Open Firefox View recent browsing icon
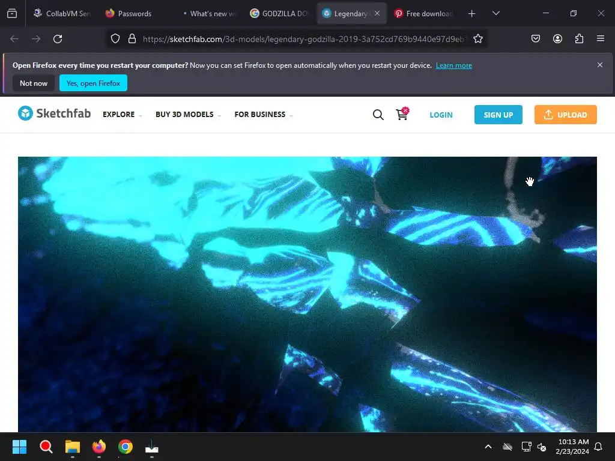615x461 pixels. pyautogui.click(x=12, y=14)
